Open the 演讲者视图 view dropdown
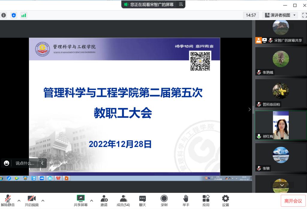The width and height of the screenshot is (307, 209). 280,15
